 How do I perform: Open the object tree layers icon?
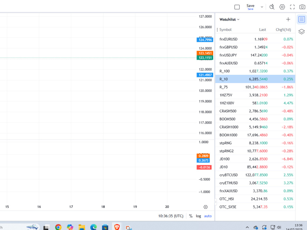[x=301, y=32]
